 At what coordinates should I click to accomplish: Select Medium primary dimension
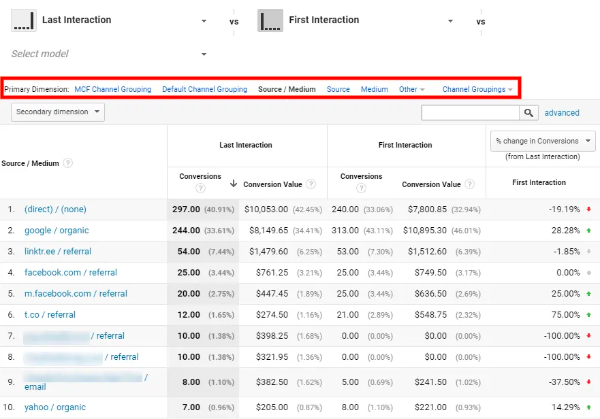click(375, 90)
